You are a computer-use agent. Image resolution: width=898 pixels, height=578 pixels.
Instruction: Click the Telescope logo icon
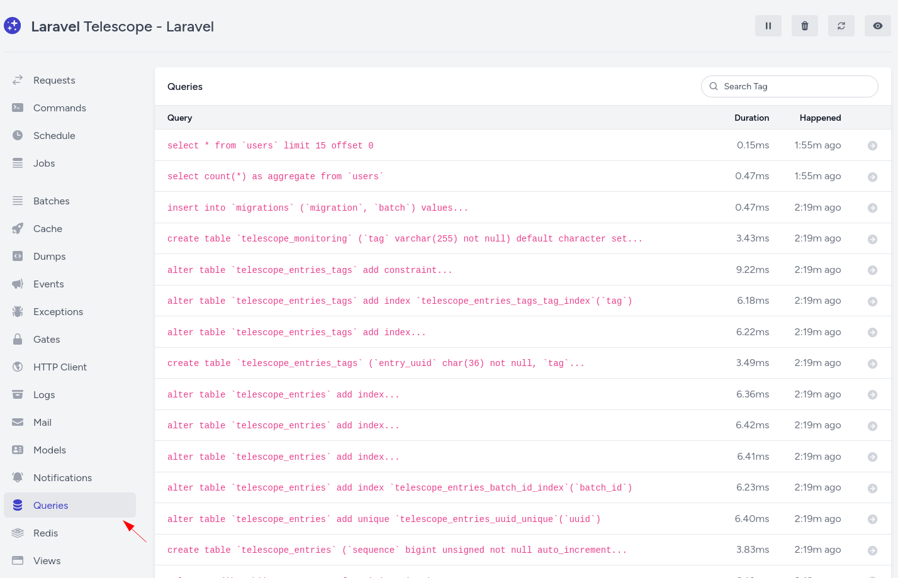pos(13,26)
